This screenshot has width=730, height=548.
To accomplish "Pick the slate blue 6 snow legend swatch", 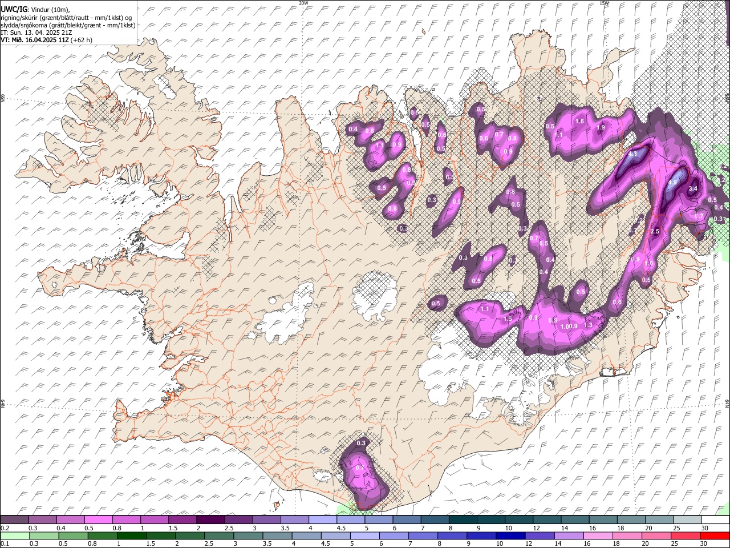I will coord(407,519).
